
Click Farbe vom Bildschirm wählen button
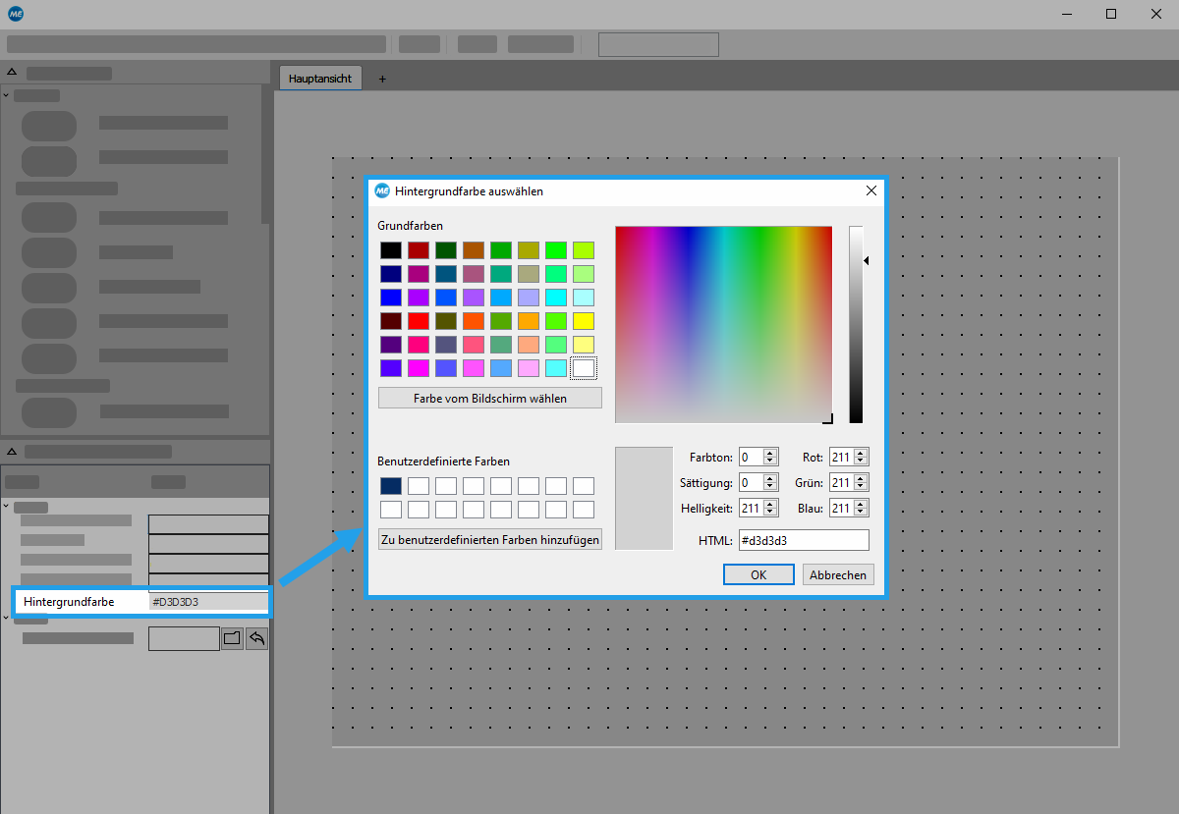(x=489, y=398)
